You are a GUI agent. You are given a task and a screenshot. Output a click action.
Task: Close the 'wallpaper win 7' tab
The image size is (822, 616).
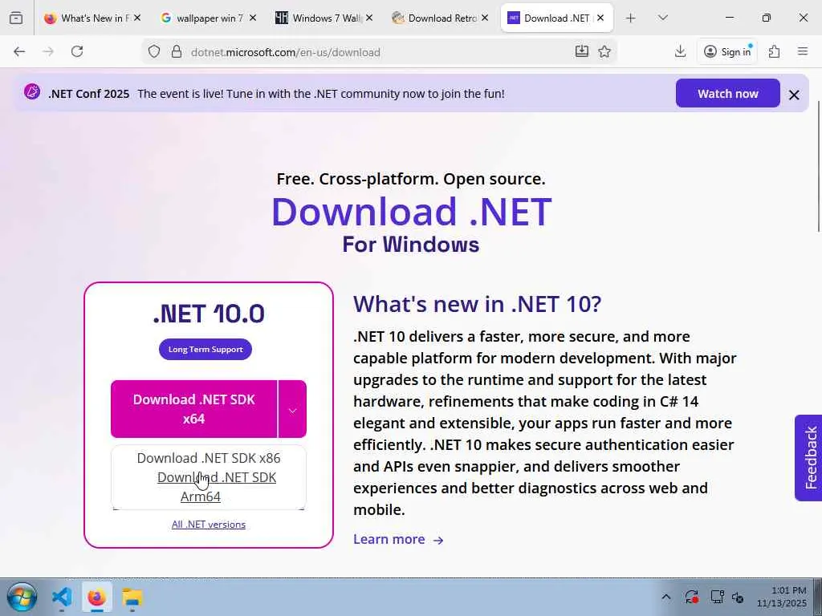253,18
